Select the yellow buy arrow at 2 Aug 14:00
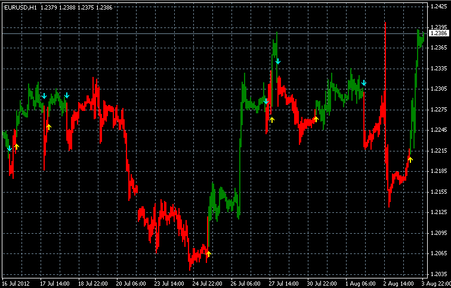The width and height of the screenshot is (451, 288). 410,160
